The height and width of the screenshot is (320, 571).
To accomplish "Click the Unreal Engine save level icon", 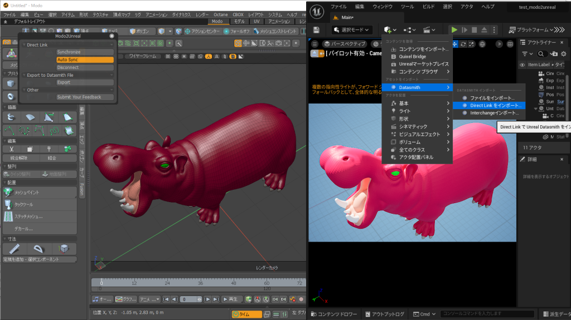I will (x=317, y=29).
